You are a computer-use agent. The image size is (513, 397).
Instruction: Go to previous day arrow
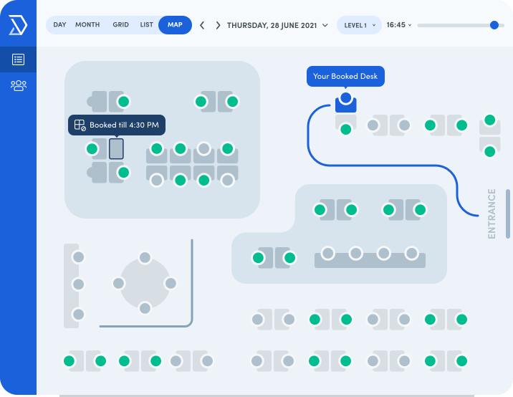coord(202,25)
